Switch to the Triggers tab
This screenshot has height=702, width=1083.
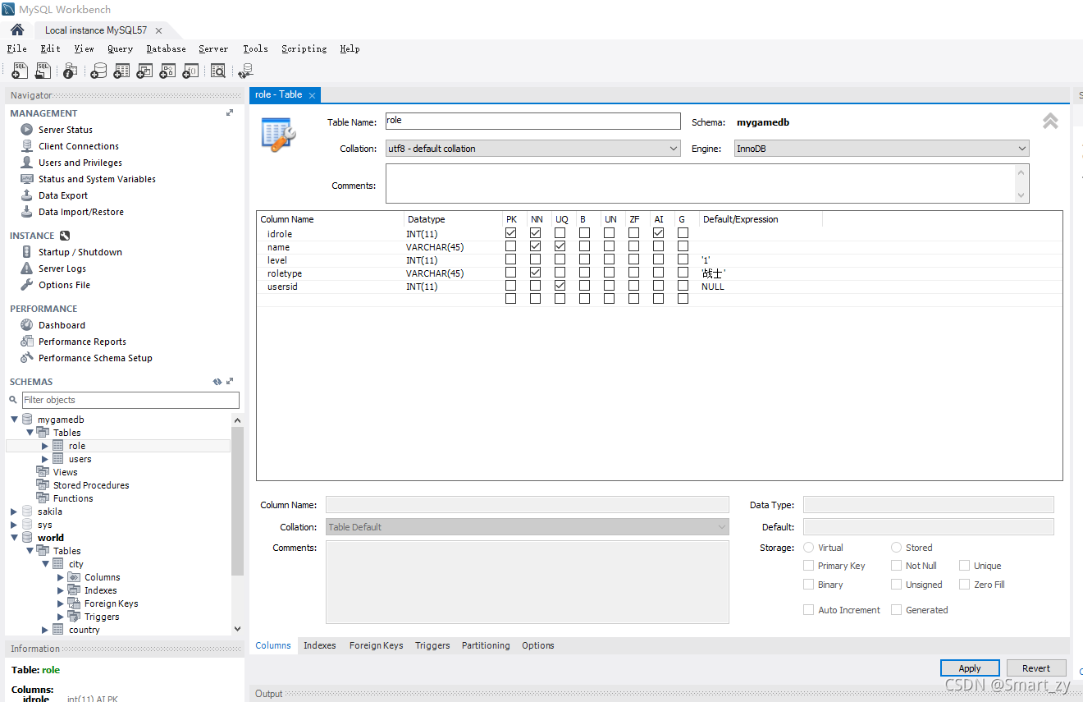click(x=432, y=645)
